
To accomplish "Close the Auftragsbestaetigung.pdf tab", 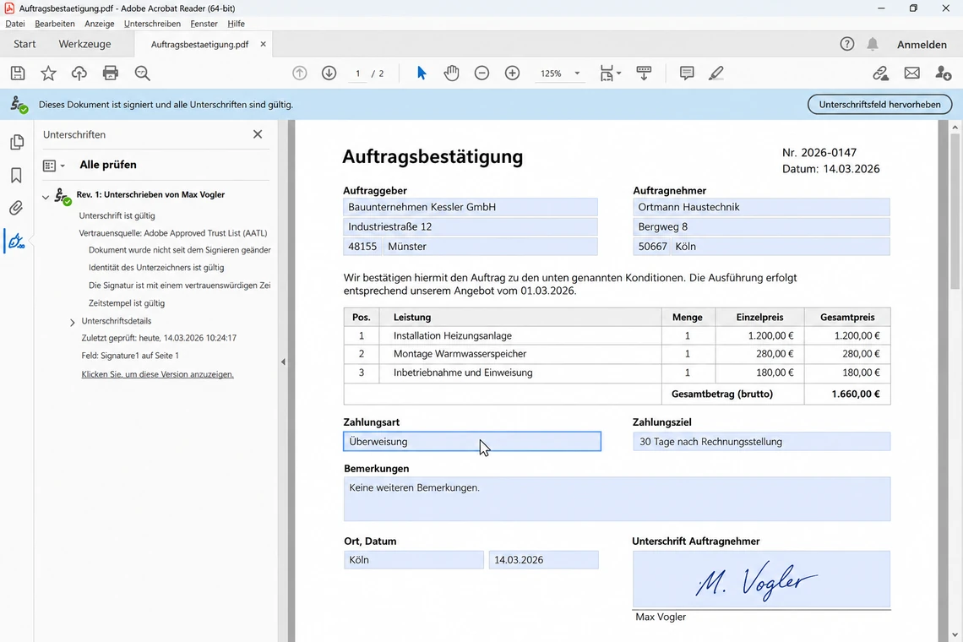I will 263,44.
